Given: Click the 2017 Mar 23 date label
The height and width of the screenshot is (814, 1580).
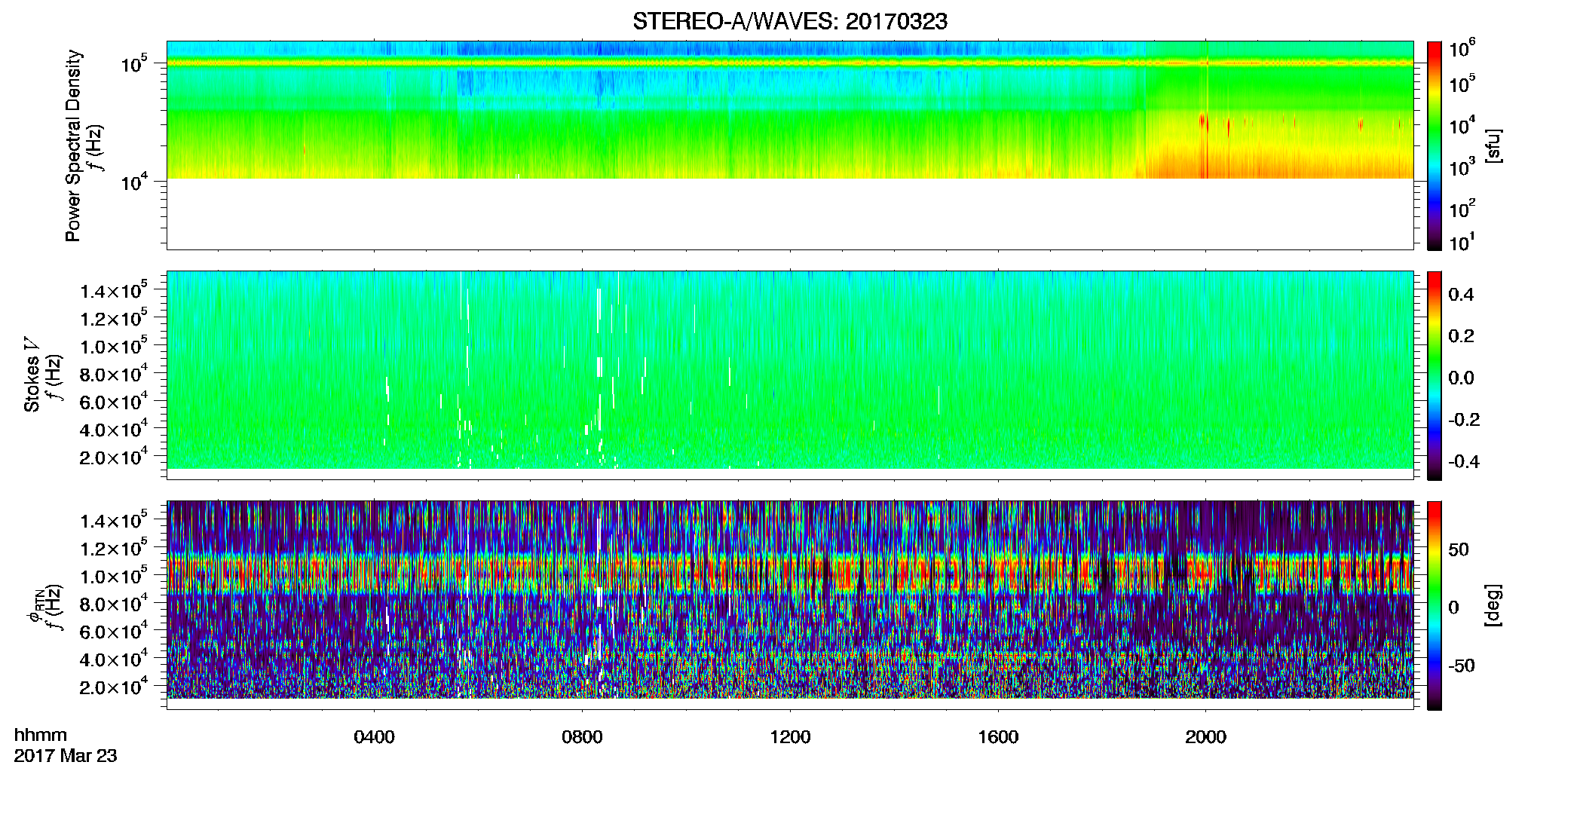Looking at the screenshot, I should point(66,756).
